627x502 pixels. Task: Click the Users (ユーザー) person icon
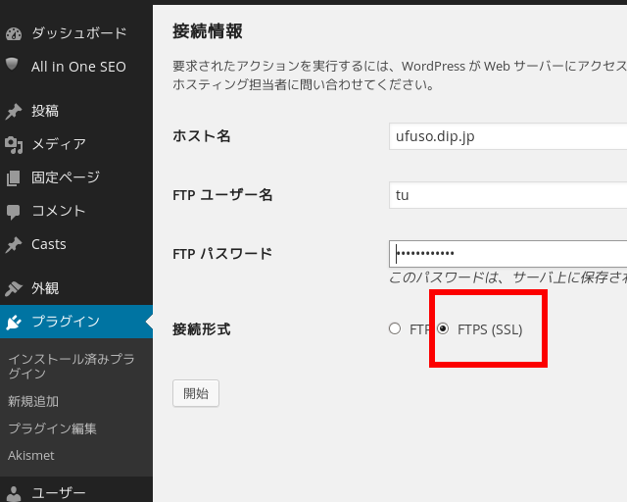pyautogui.click(x=14, y=493)
